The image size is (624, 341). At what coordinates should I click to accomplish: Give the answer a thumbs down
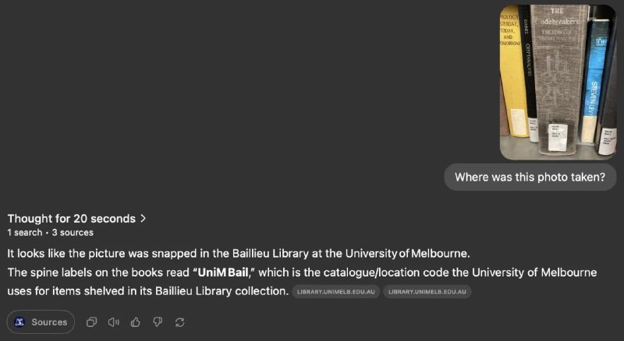(158, 322)
